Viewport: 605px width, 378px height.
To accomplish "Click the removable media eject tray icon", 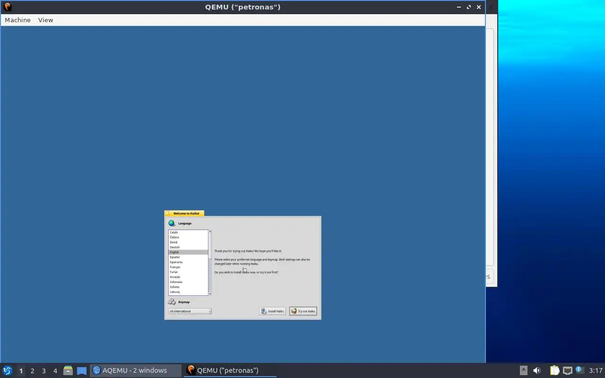I will pos(523,370).
